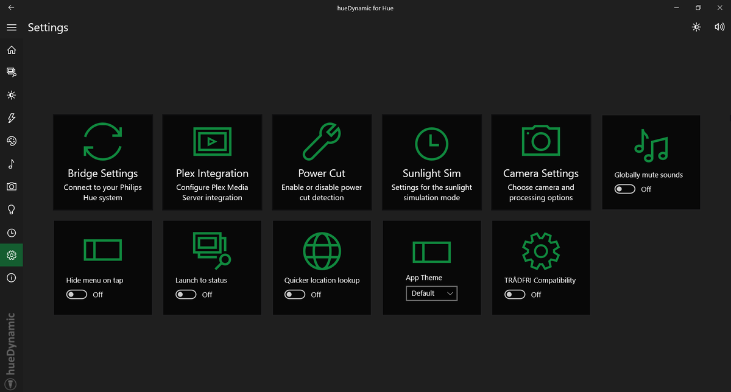Click the brightness icon in the title bar
The image size is (731, 392).
[x=696, y=27]
